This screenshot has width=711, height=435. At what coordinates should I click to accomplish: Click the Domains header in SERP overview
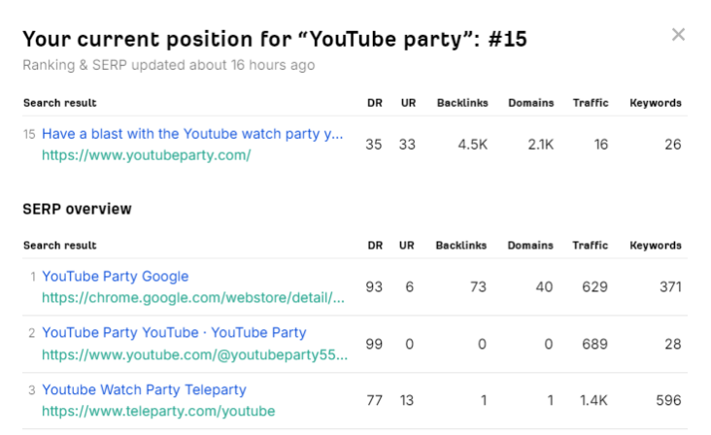click(x=530, y=246)
